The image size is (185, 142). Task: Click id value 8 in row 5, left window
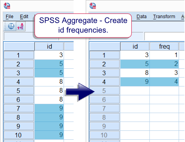coord(49,91)
